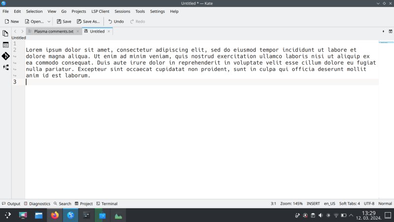Click the 3:1 cursor position indicator
This screenshot has height=222, width=394.
(x=273, y=204)
